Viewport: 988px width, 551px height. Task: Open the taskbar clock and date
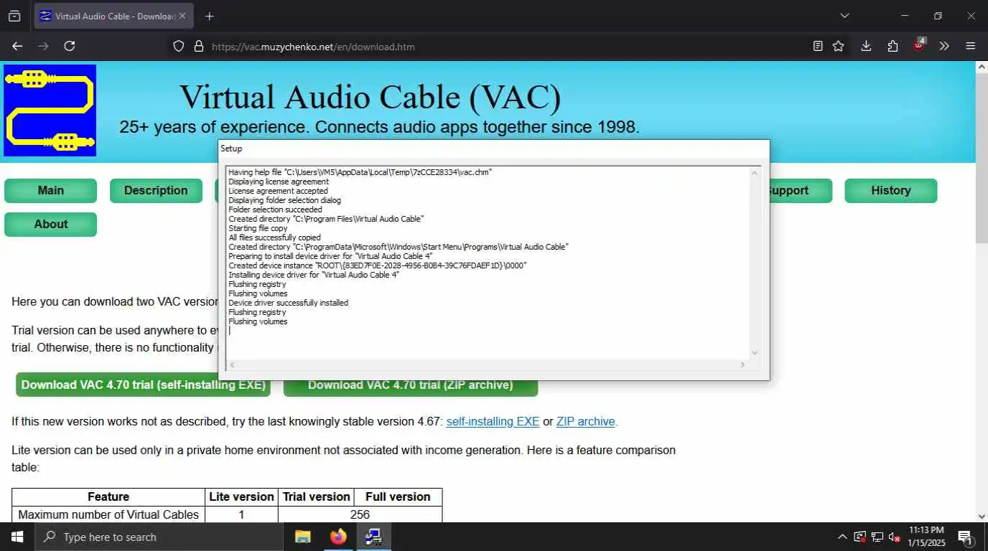pyautogui.click(x=926, y=537)
